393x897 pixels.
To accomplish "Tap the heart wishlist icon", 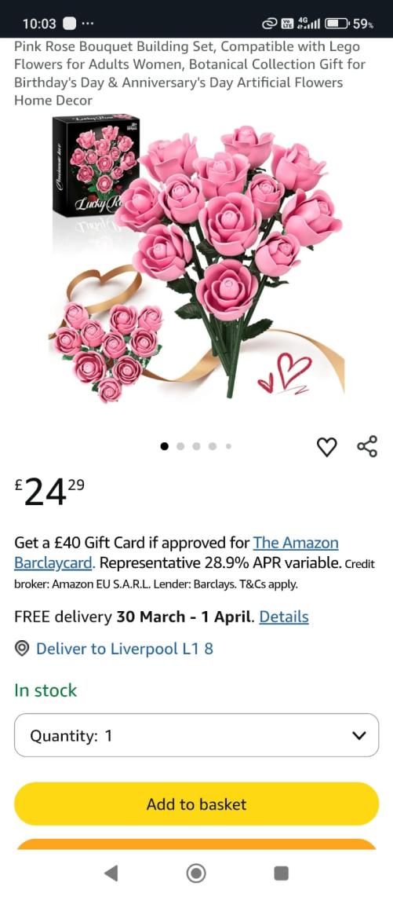I will [x=327, y=447].
